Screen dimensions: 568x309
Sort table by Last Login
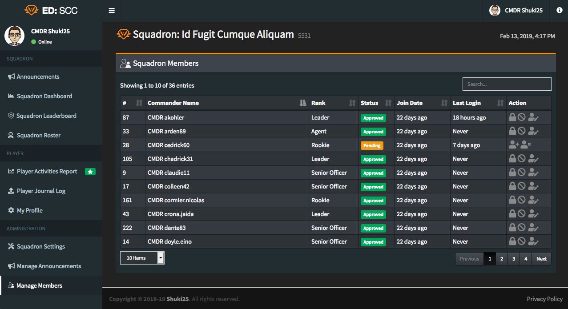click(x=478, y=103)
